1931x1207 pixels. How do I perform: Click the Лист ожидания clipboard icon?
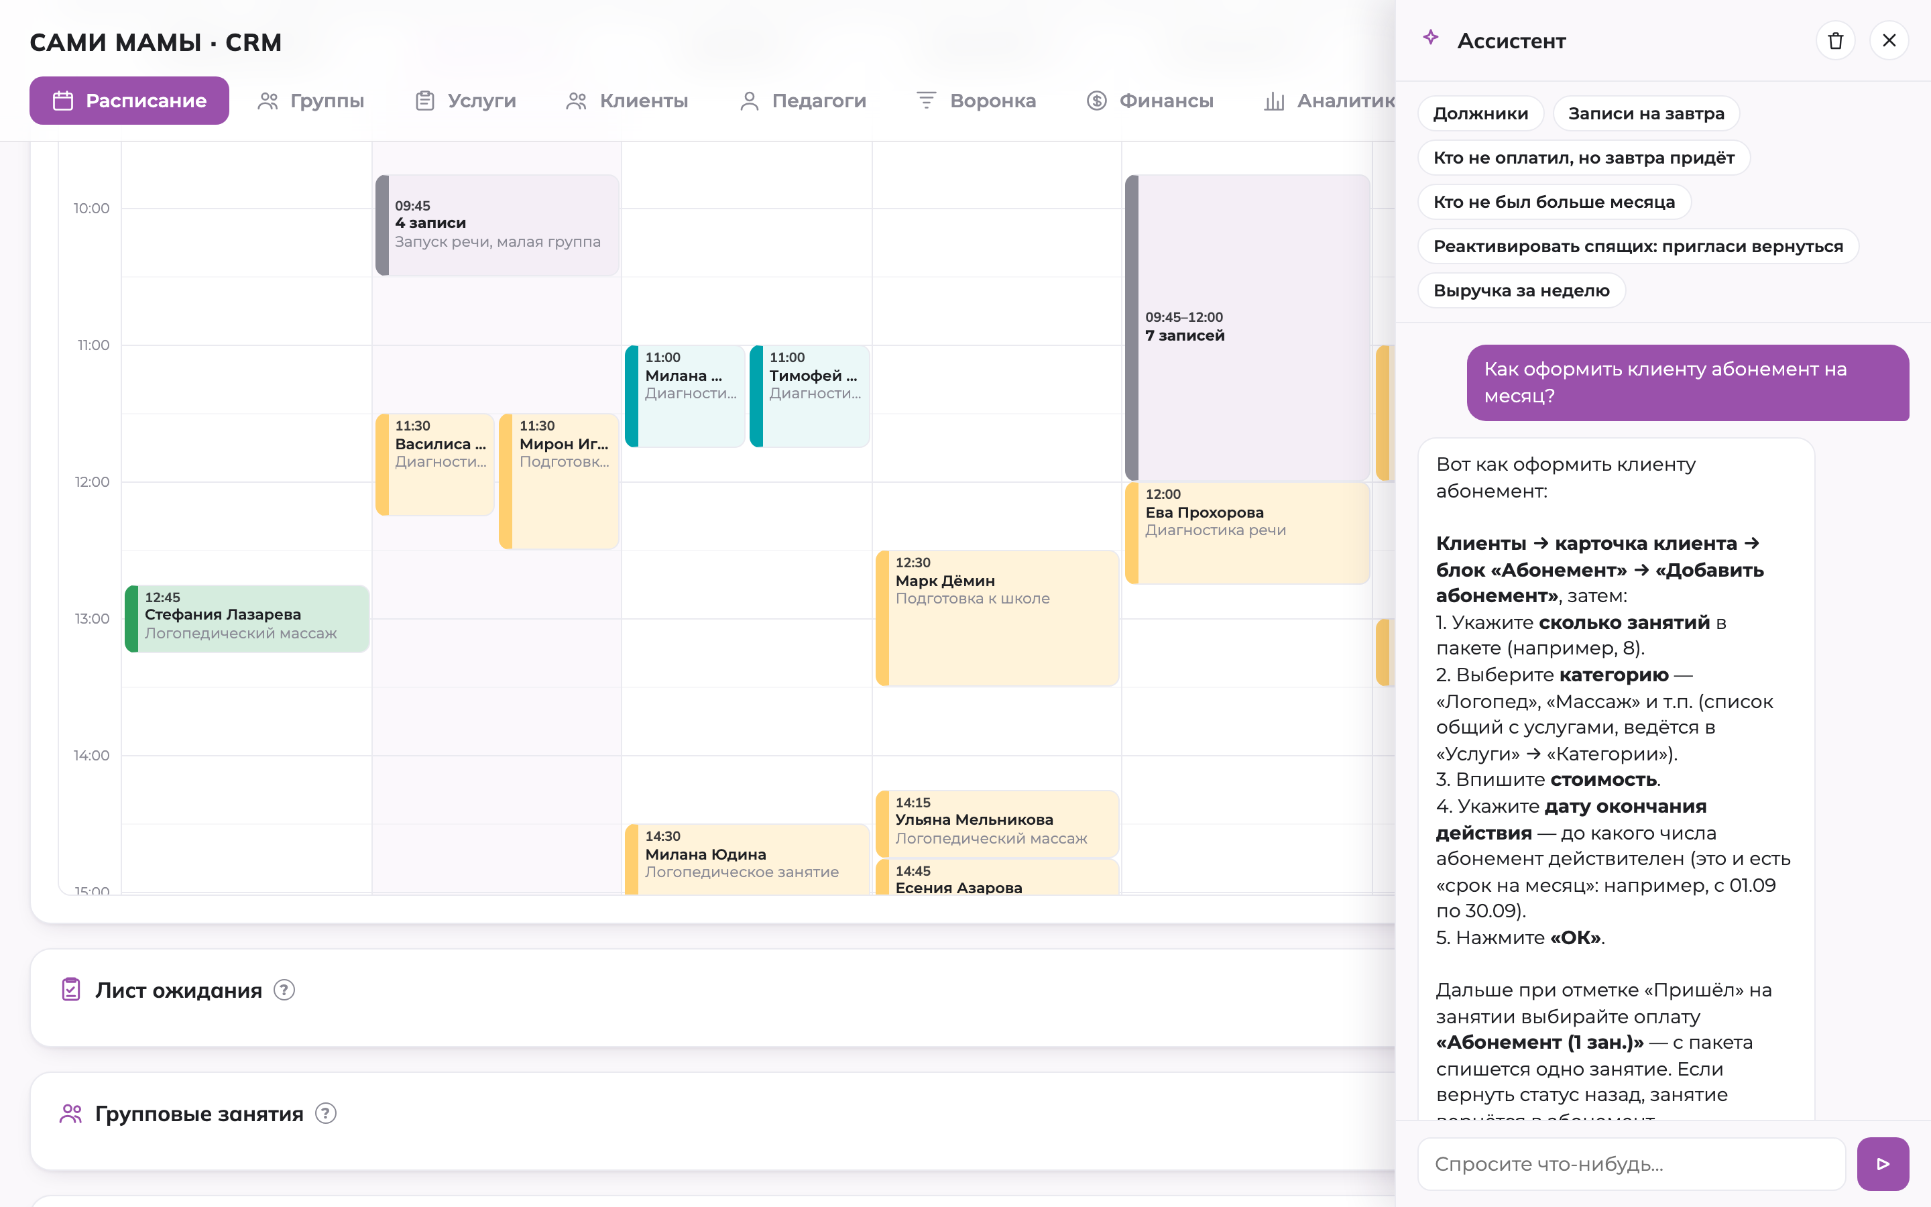pyautogui.click(x=71, y=990)
